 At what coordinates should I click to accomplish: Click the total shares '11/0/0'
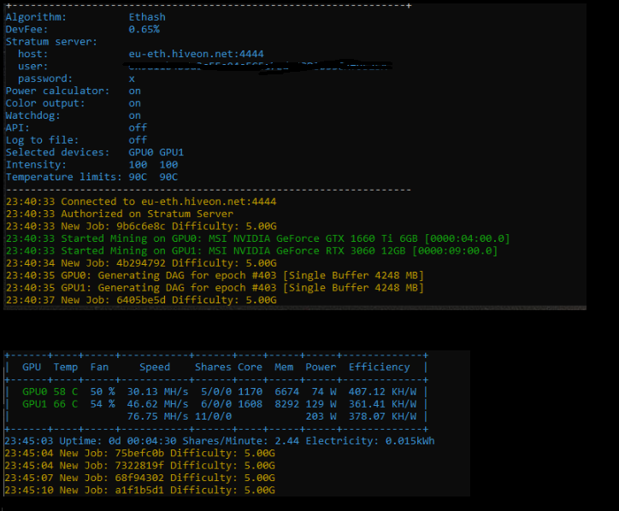coord(213,416)
